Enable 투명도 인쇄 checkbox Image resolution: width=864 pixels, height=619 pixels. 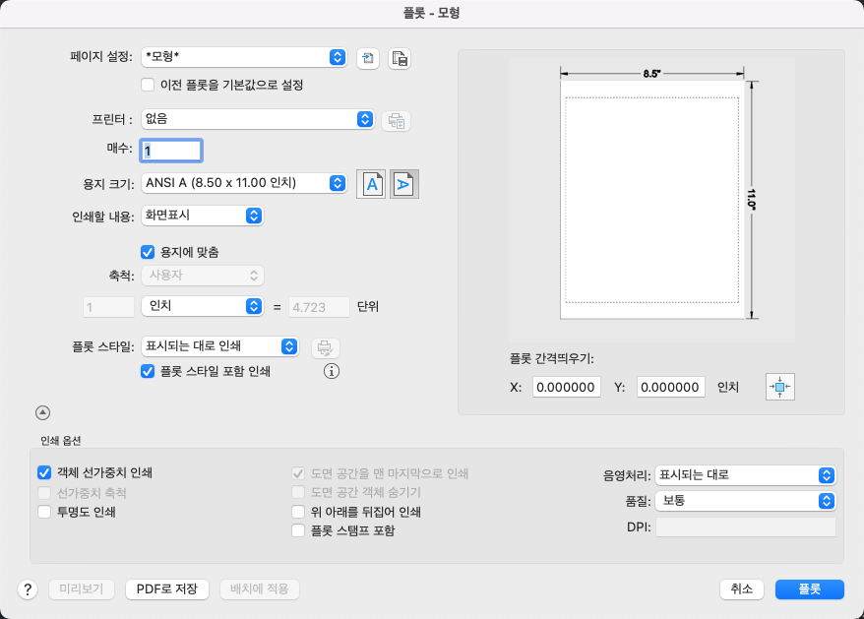pyautogui.click(x=44, y=512)
